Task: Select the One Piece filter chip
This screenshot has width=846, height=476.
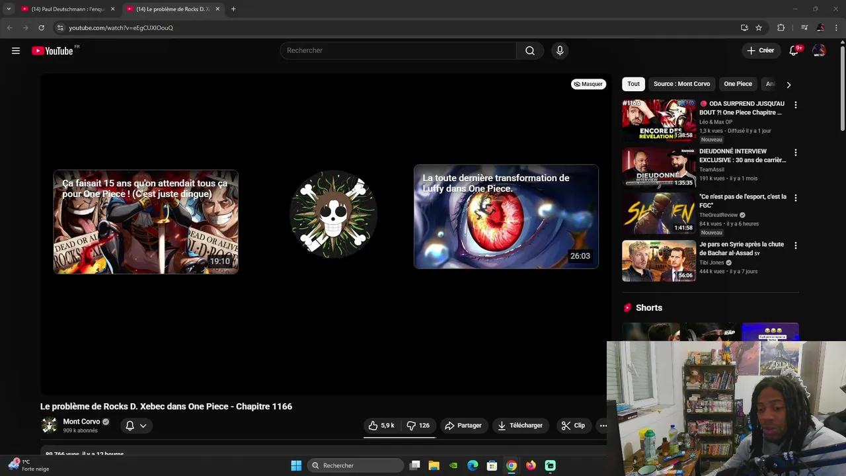Action: [738, 84]
